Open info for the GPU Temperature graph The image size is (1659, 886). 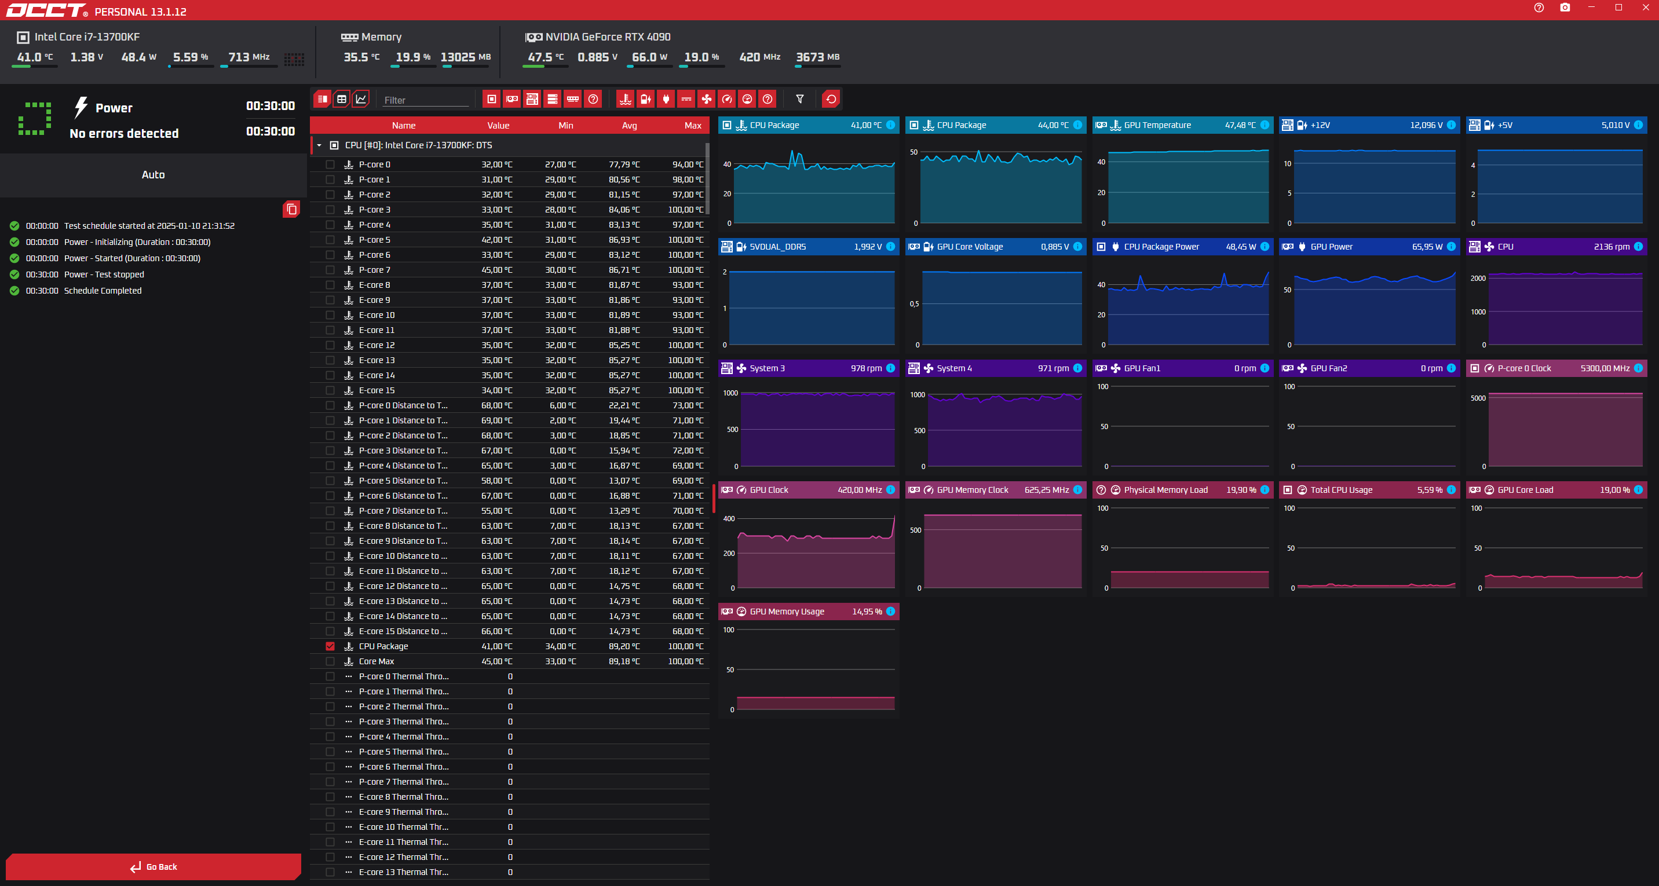tap(1265, 125)
